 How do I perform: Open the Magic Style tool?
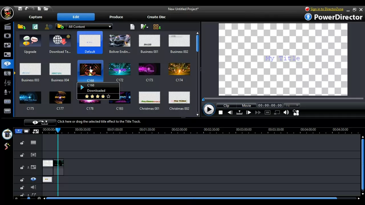[7, 146]
